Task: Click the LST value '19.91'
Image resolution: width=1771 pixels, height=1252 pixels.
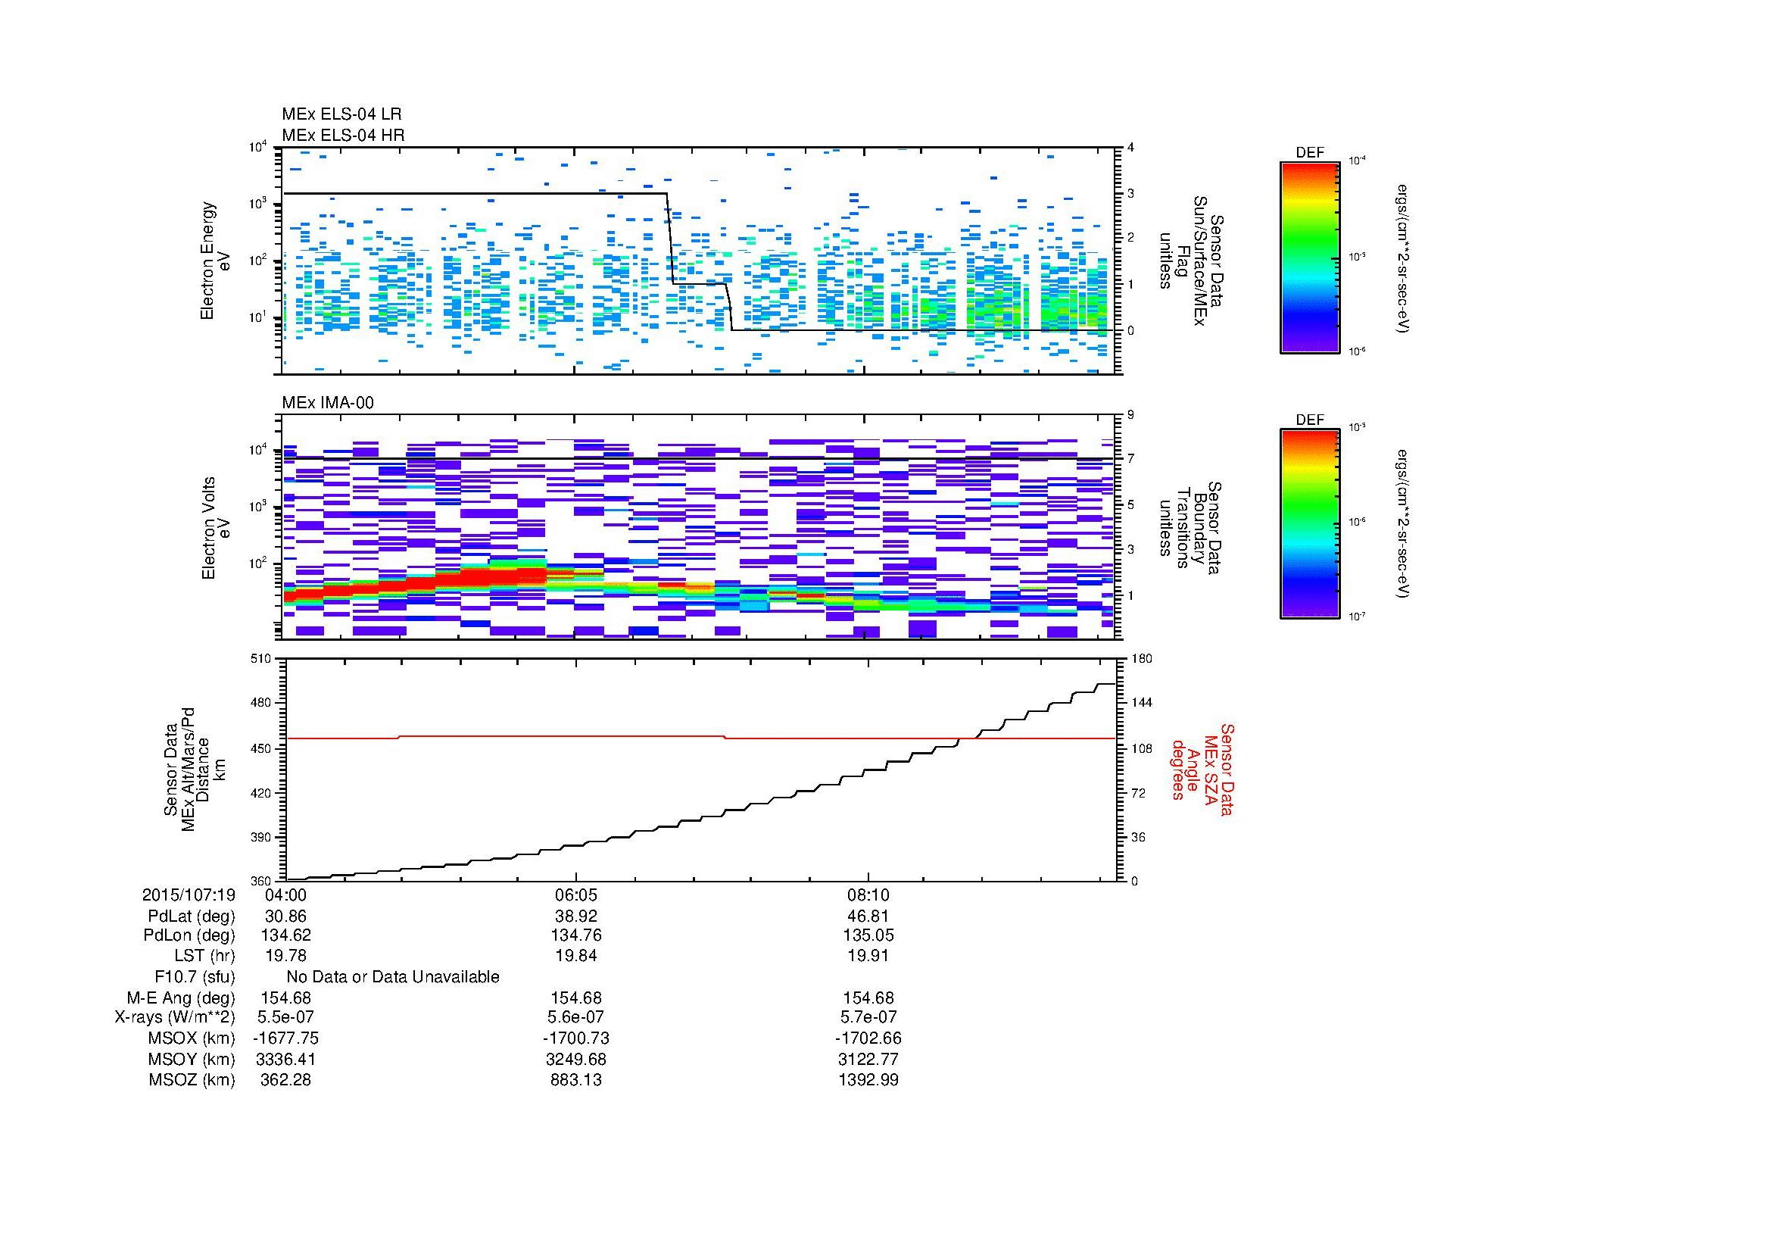Action: click(x=868, y=957)
